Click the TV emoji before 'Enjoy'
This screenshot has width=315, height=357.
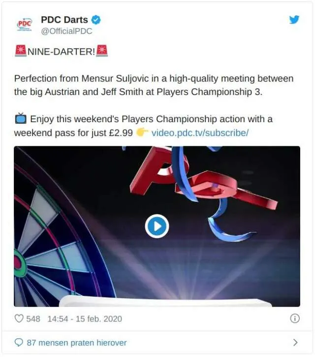coord(20,119)
